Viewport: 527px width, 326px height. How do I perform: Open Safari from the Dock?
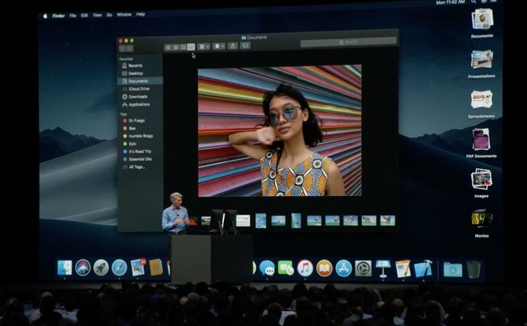(120, 268)
